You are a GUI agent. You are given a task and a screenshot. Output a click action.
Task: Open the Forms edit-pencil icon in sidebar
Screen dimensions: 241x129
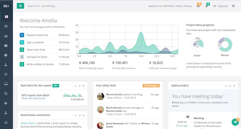coord(6,74)
